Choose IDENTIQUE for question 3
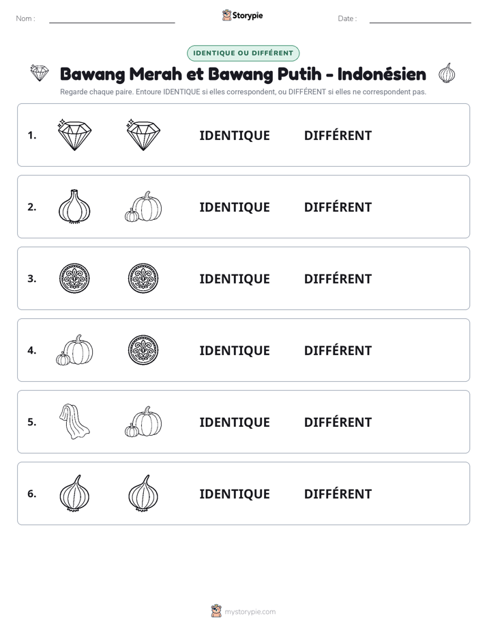The image size is (487, 631). click(235, 279)
